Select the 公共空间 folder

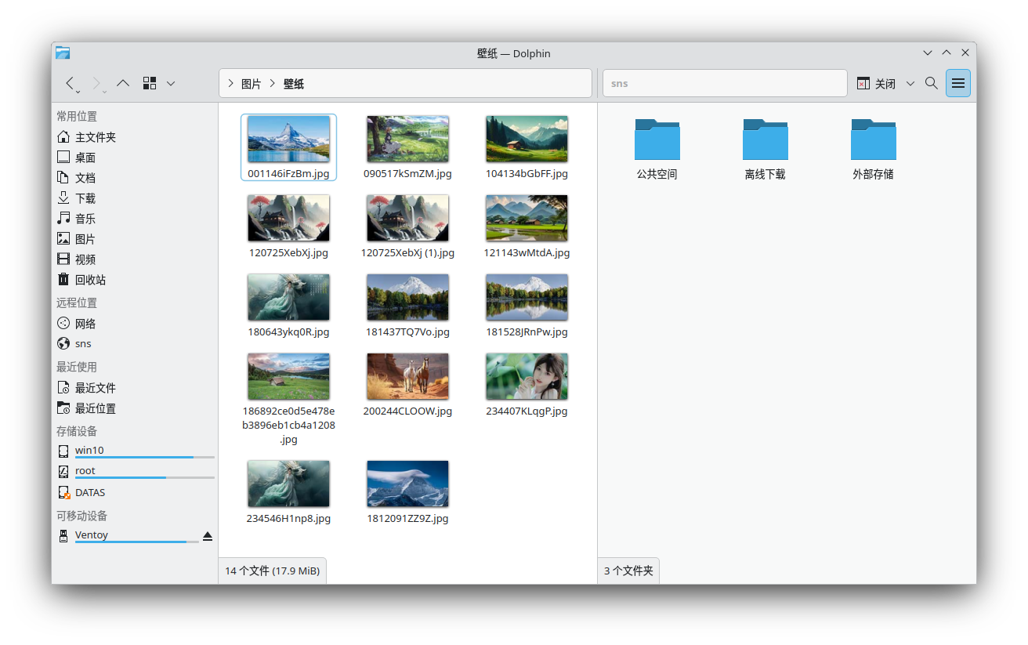tap(657, 149)
